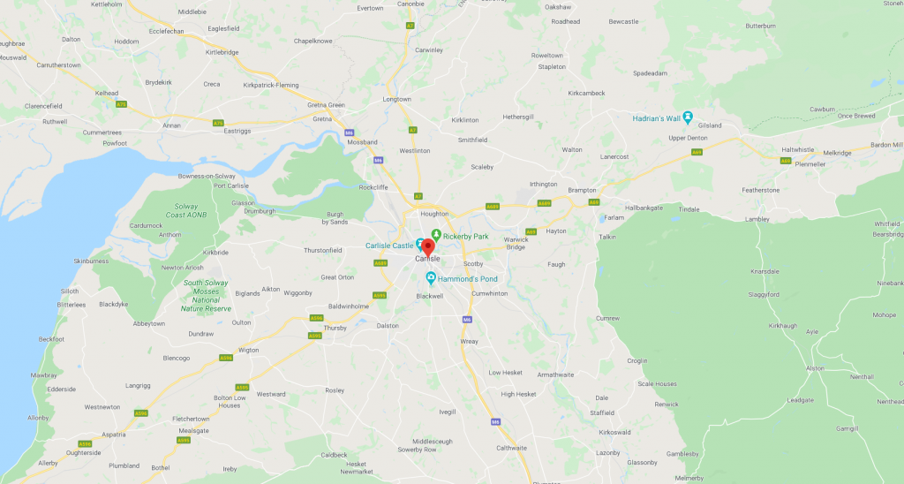Select the Hadrian's Wall landmark icon
Screen dimensions: 904x484
[687, 117]
